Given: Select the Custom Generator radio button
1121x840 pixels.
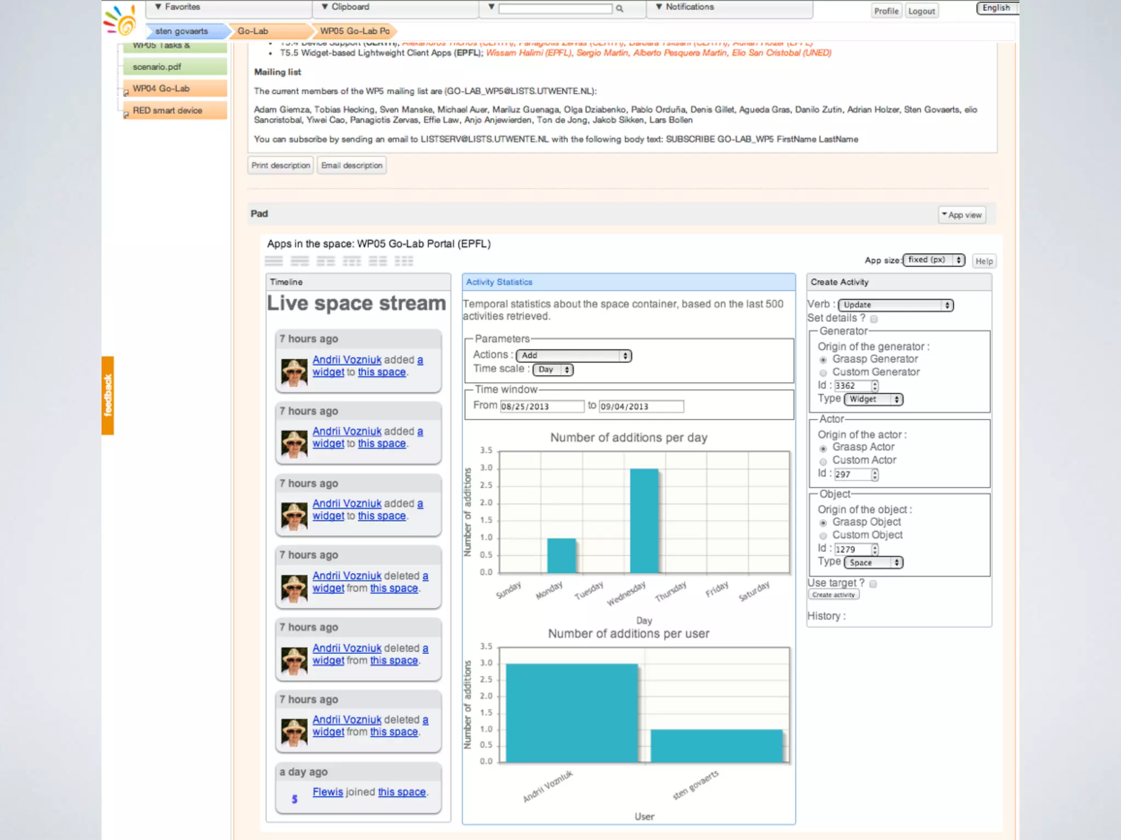Looking at the screenshot, I should click(823, 373).
